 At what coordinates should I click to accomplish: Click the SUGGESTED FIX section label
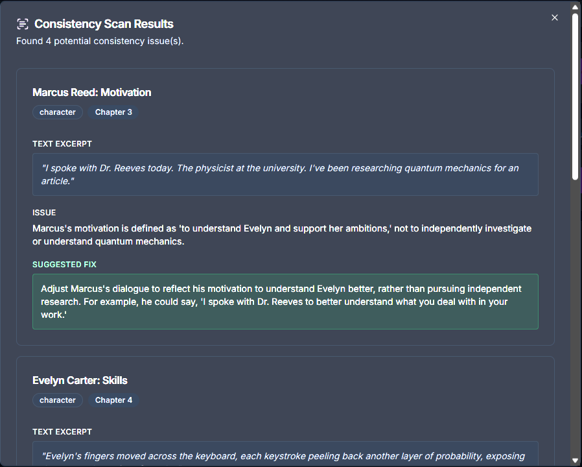(64, 264)
